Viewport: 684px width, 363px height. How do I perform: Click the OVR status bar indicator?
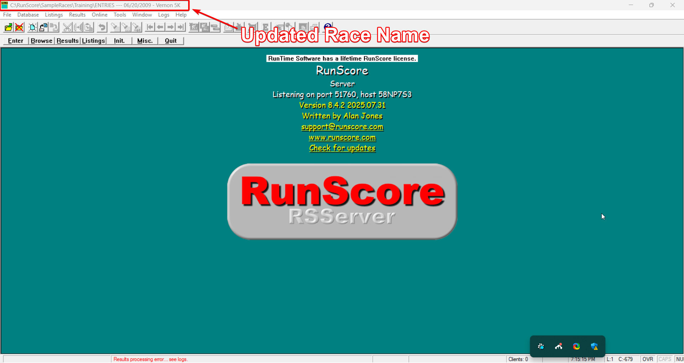(648, 359)
